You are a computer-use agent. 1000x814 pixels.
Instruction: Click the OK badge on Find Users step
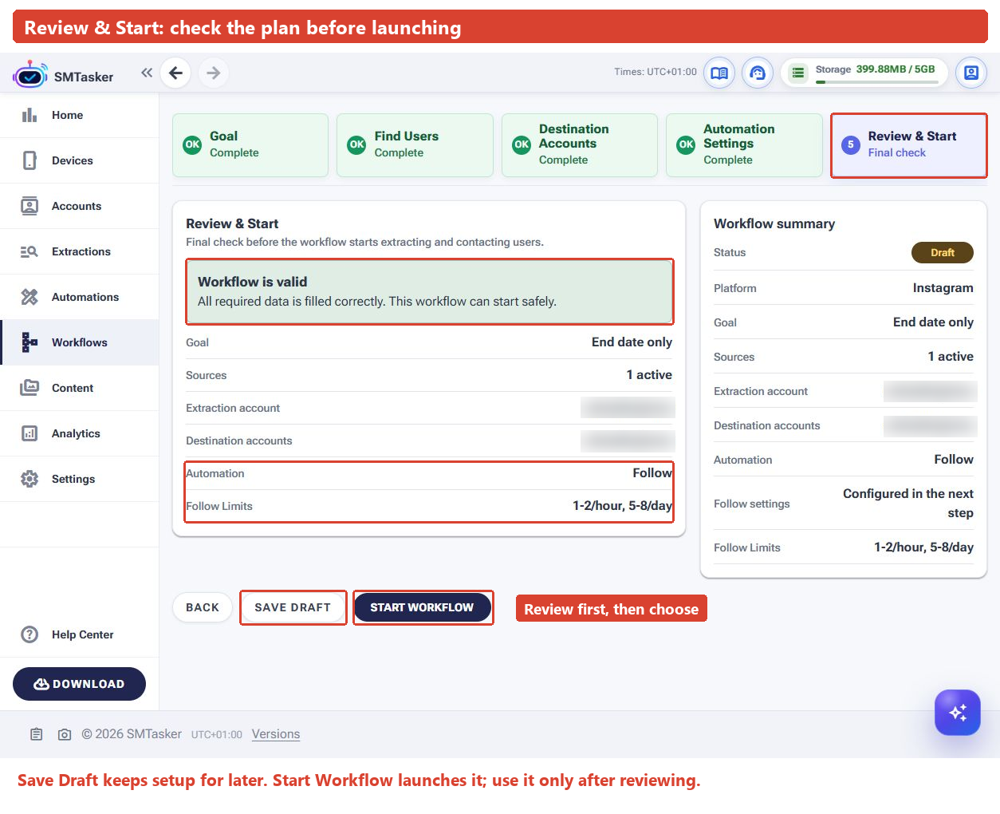356,144
